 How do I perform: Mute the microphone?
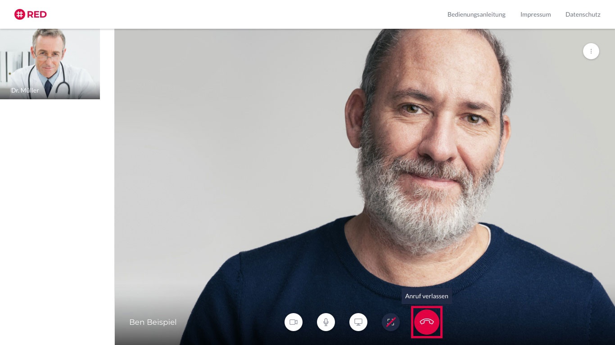click(326, 322)
